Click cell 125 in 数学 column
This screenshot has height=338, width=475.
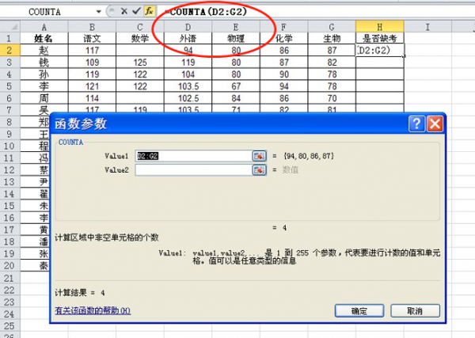140,63
